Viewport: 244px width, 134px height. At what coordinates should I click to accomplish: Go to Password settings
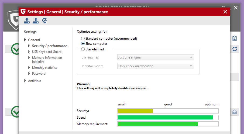click(x=39, y=74)
